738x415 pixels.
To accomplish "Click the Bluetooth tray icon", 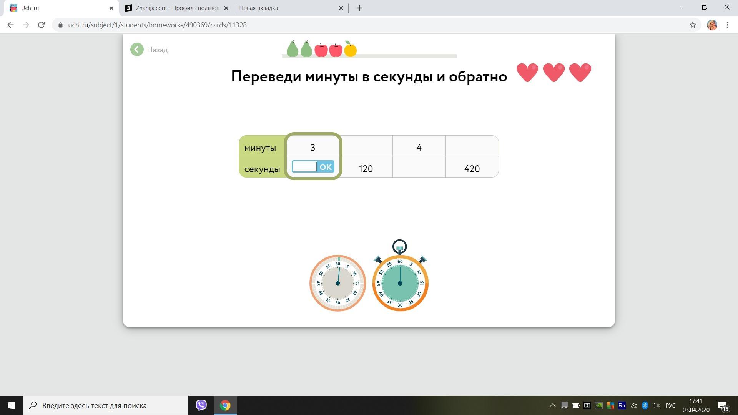I will tap(645, 405).
